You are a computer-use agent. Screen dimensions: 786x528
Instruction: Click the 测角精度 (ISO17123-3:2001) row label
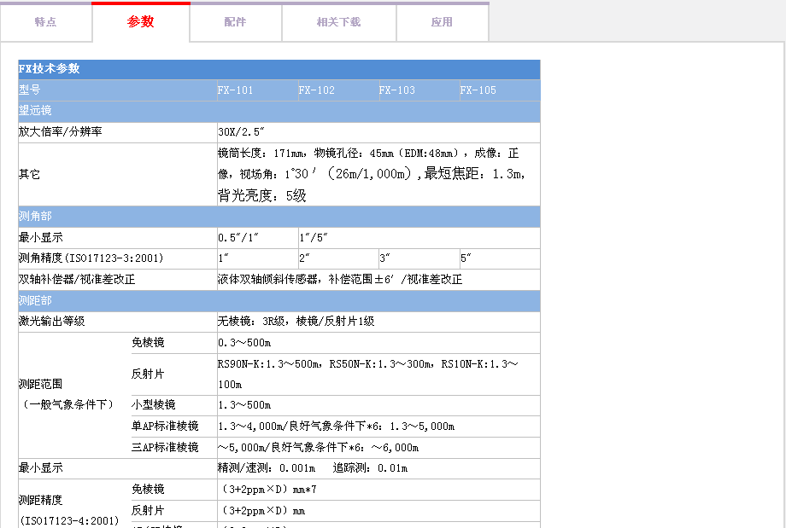tap(91, 258)
